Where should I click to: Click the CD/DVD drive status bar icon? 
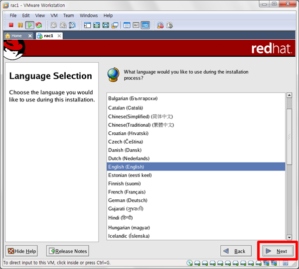coord(189,263)
